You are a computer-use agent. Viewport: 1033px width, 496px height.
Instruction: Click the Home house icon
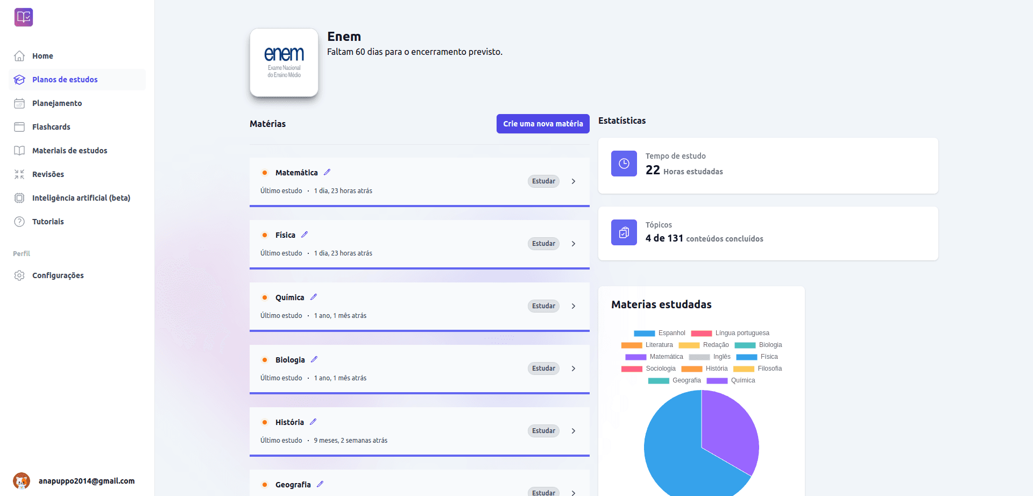tap(19, 56)
